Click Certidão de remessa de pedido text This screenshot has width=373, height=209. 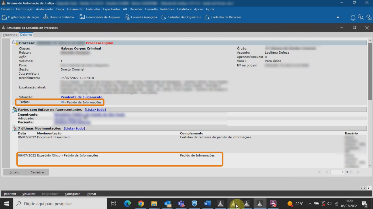tap(215, 137)
